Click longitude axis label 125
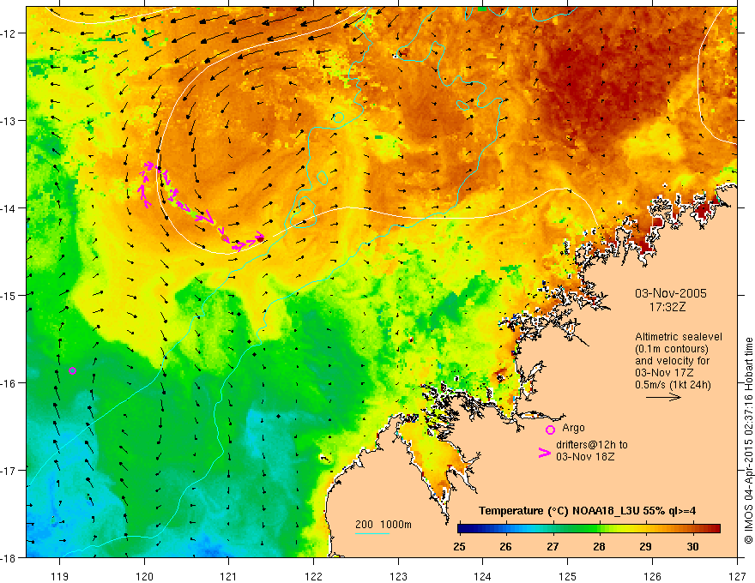Screen dimensions: 755x583 tap(568, 576)
